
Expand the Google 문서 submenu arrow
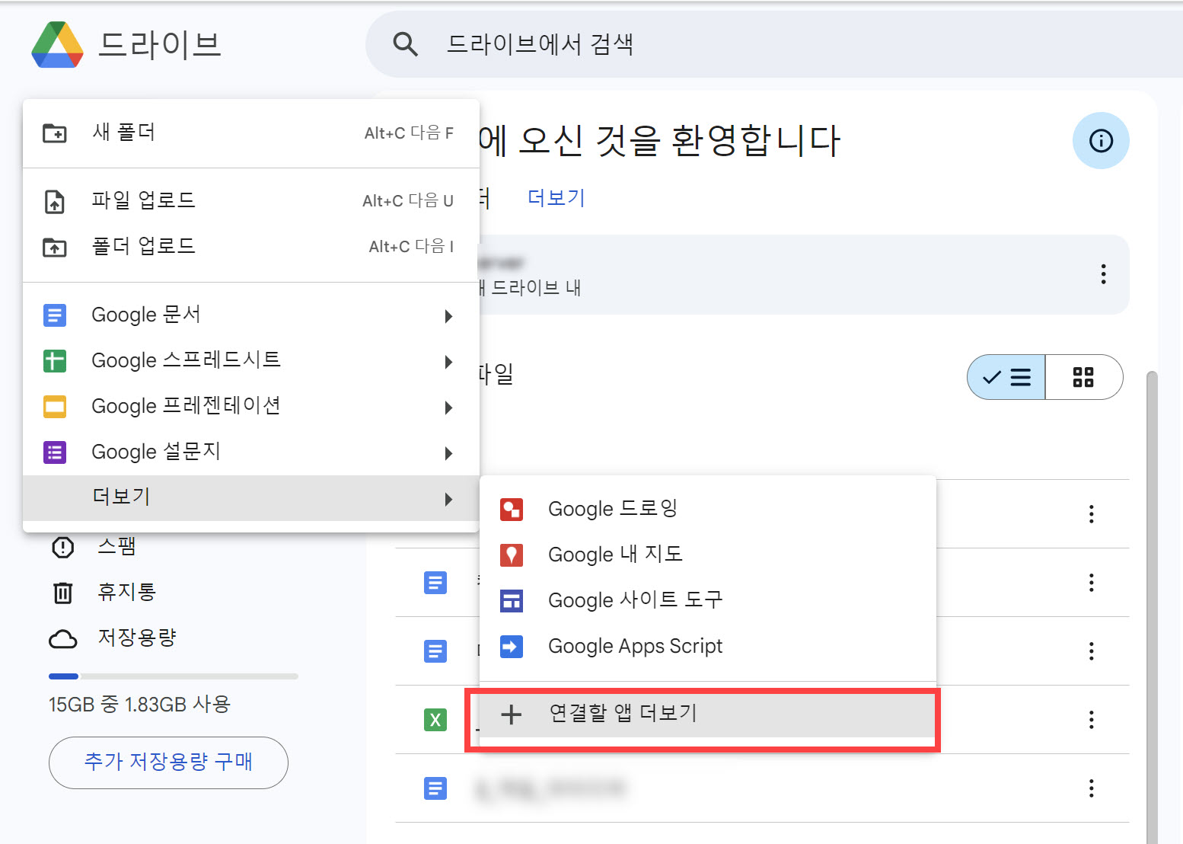[449, 316]
